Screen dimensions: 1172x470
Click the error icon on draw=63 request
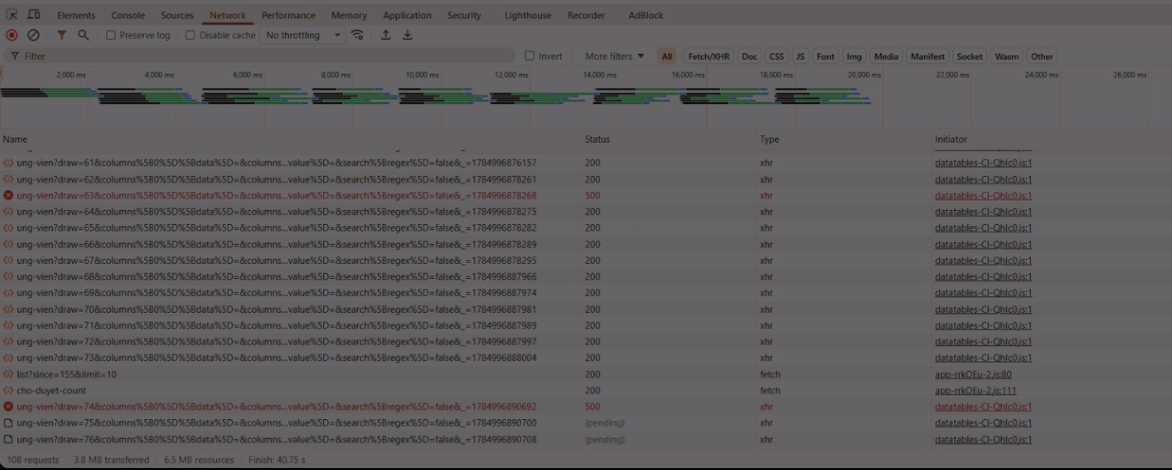pyautogui.click(x=9, y=196)
